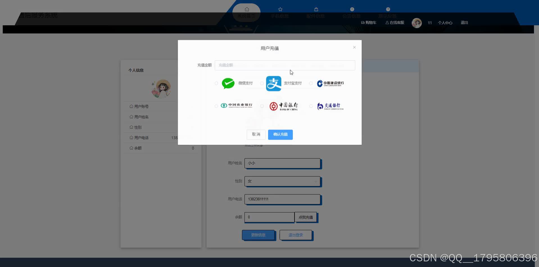Click the shopping bag icon above 配件信息
The width and height of the screenshot is (539, 267).
click(316, 9)
